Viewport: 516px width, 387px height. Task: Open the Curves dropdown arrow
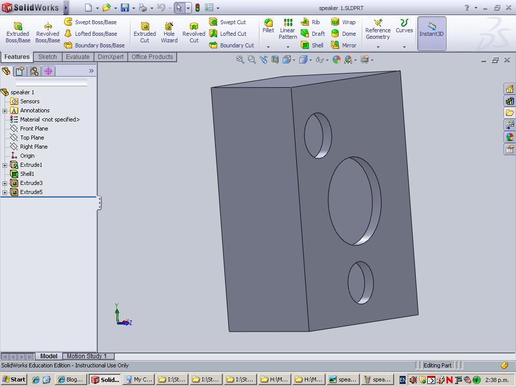[404, 47]
